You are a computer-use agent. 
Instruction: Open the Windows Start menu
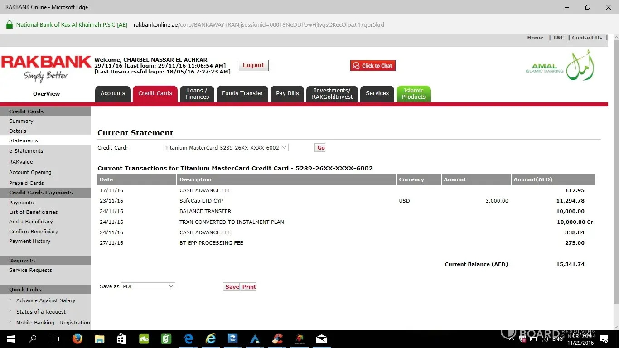(x=10, y=338)
